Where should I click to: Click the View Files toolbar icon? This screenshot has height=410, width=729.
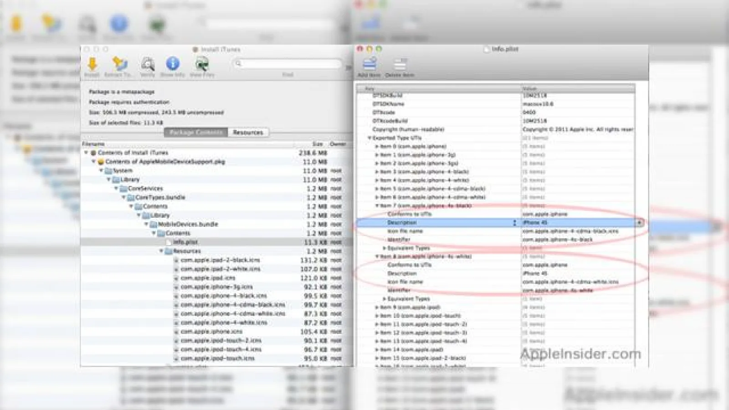202,64
